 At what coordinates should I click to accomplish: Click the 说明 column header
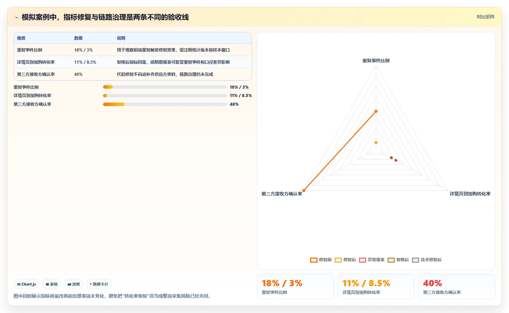point(121,38)
